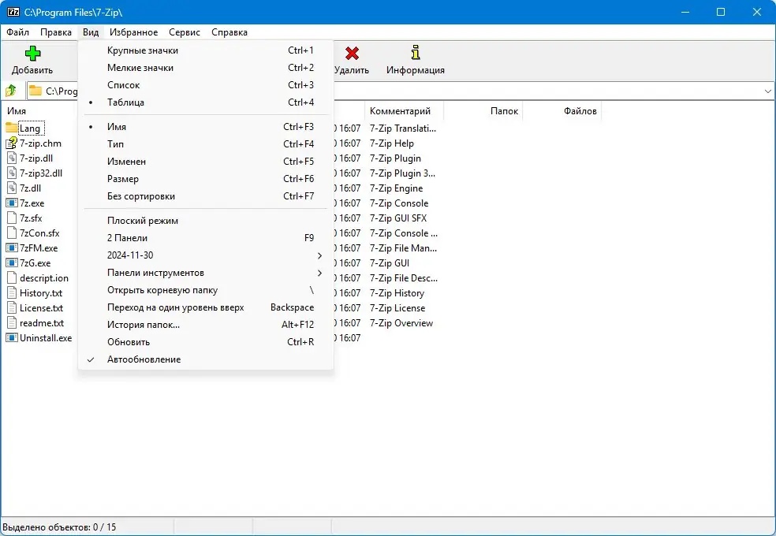
Task: Select the Uninstall.exe application icon
Action: (11, 337)
